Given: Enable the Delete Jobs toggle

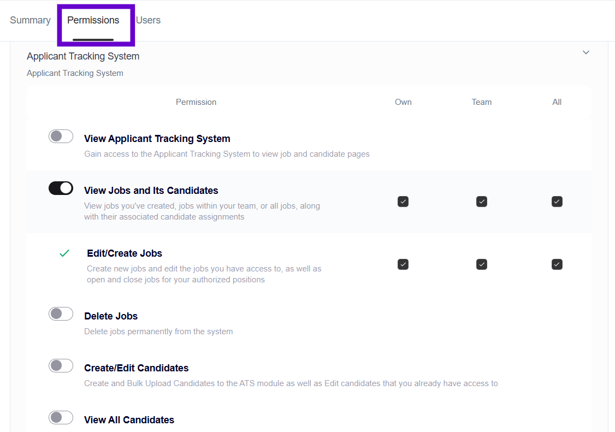Looking at the screenshot, I should [61, 314].
